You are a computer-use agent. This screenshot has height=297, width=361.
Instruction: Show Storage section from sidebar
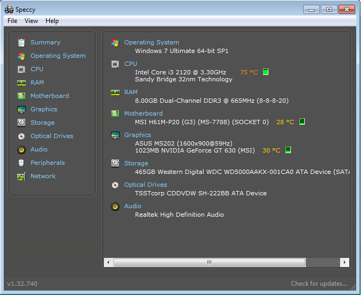pyautogui.click(x=43, y=123)
